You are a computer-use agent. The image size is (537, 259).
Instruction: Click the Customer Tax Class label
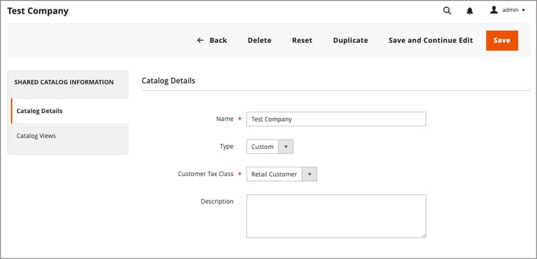205,174
